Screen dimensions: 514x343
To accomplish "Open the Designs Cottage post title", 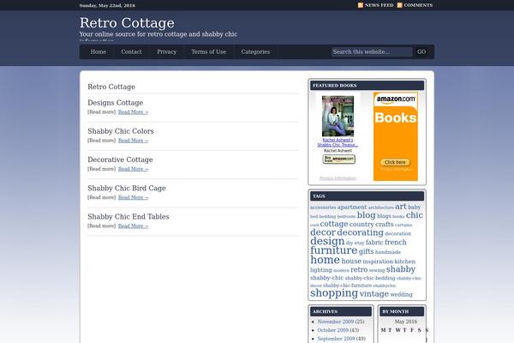I will 115,103.
